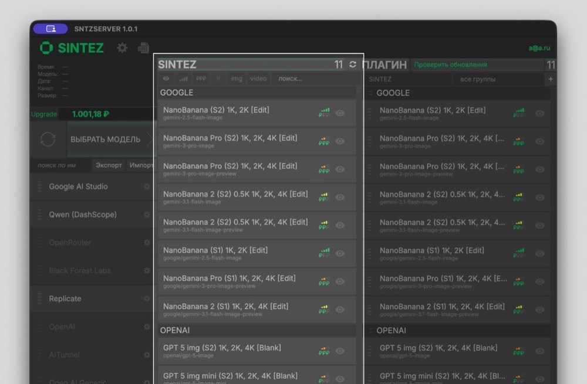Toggle visibility of SINTEZ NanoBanana (S2) 1K, 2K
Image resolution: width=587 pixels, height=384 pixels.
pos(340,113)
